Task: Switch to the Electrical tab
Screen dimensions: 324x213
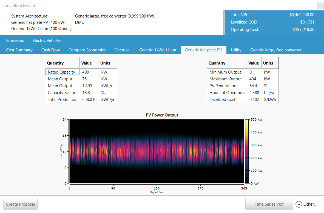Action: (122, 50)
